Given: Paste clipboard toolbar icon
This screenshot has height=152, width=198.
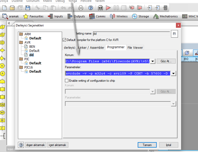Looking at the screenshot, I should (x=53, y=8).
